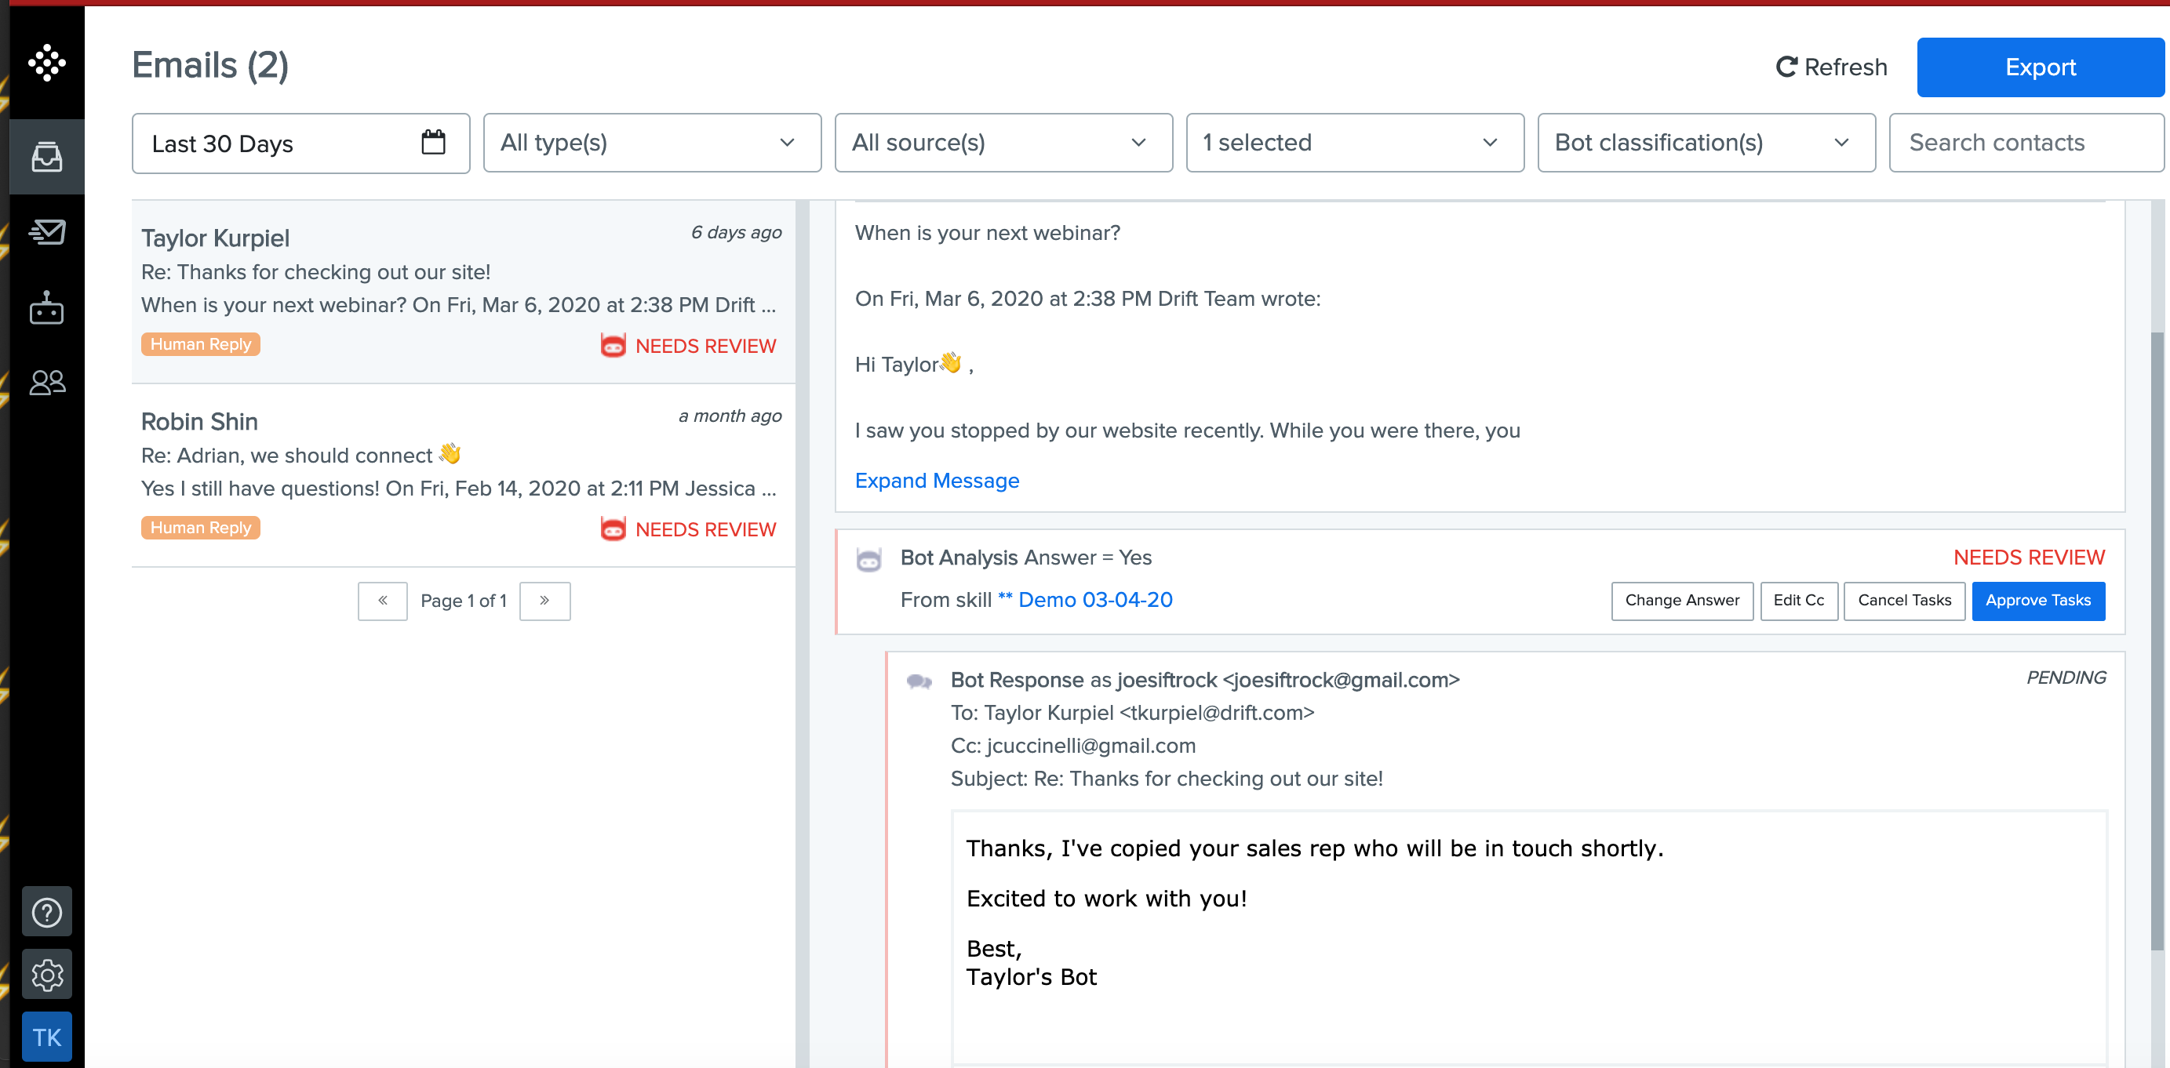Open the sent emails envelope sidebar icon
2170x1068 pixels.
pos(47,231)
